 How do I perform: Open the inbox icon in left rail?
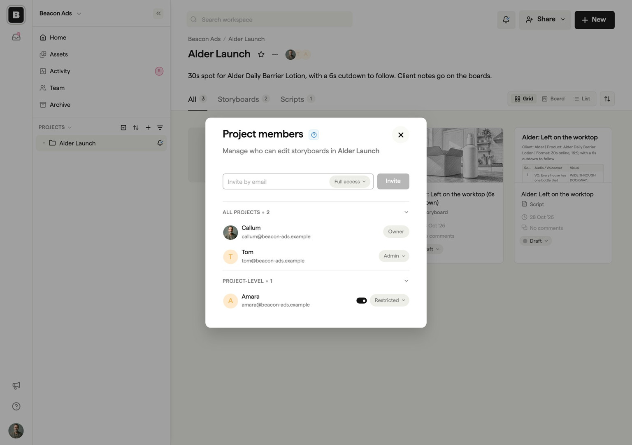pyautogui.click(x=16, y=37)
